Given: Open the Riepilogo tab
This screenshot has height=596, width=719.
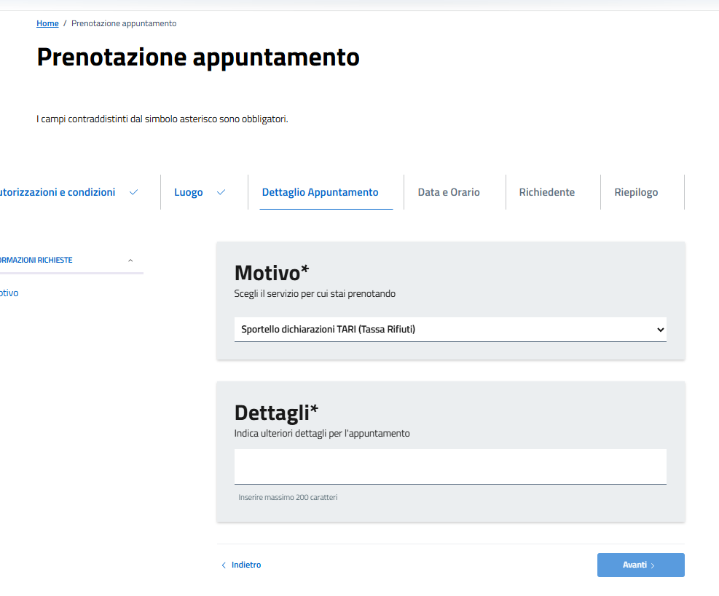Looking at the screenshot, I should (636, 191).
